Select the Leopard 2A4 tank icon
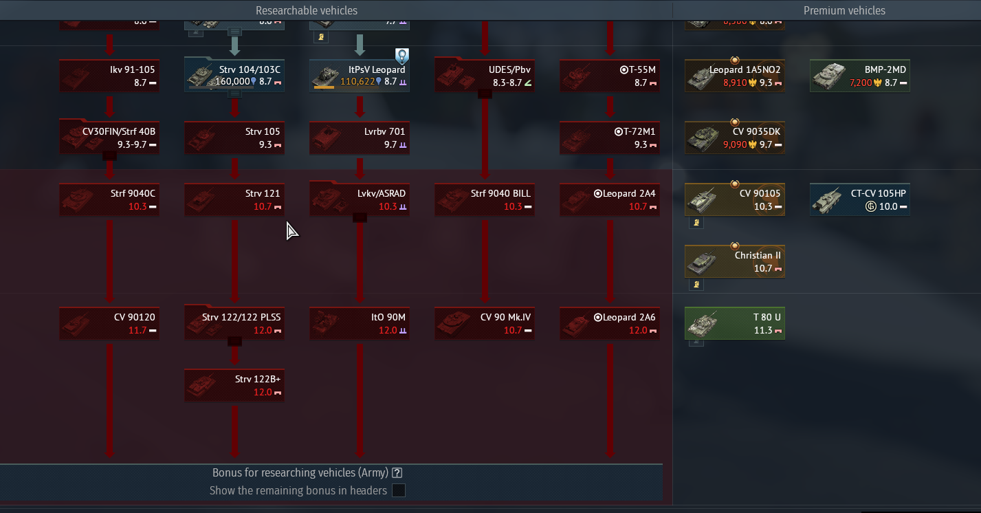 tap(576, 199)
